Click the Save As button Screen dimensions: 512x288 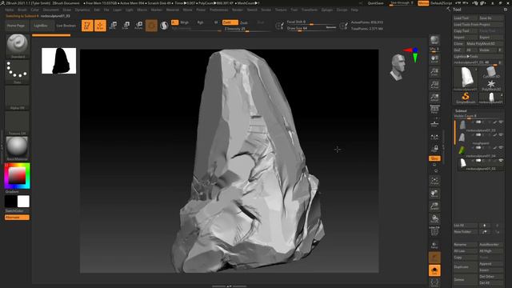pyautogui.click(x=490, y=18)
